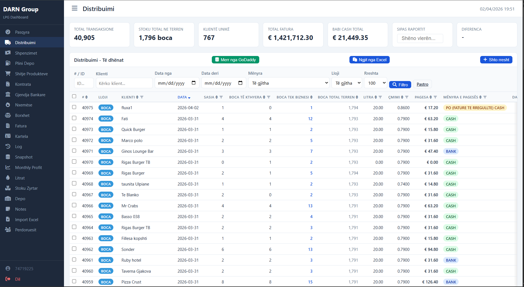Click the Merr nga GoDaddy button
This screenshot has height=287, width=524.
[235, 60]
